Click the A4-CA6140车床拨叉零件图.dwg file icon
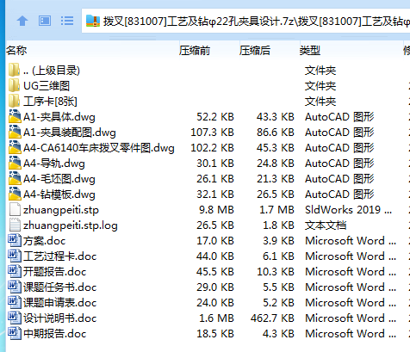410x352 pixels. click(15, 148)
